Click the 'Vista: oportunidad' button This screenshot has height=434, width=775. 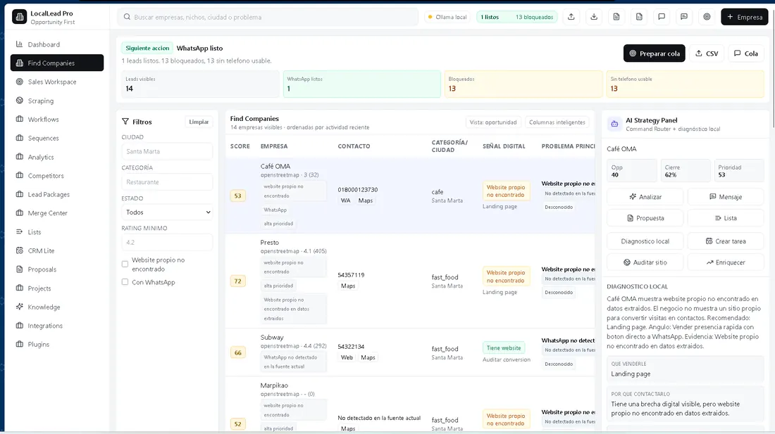492,122
